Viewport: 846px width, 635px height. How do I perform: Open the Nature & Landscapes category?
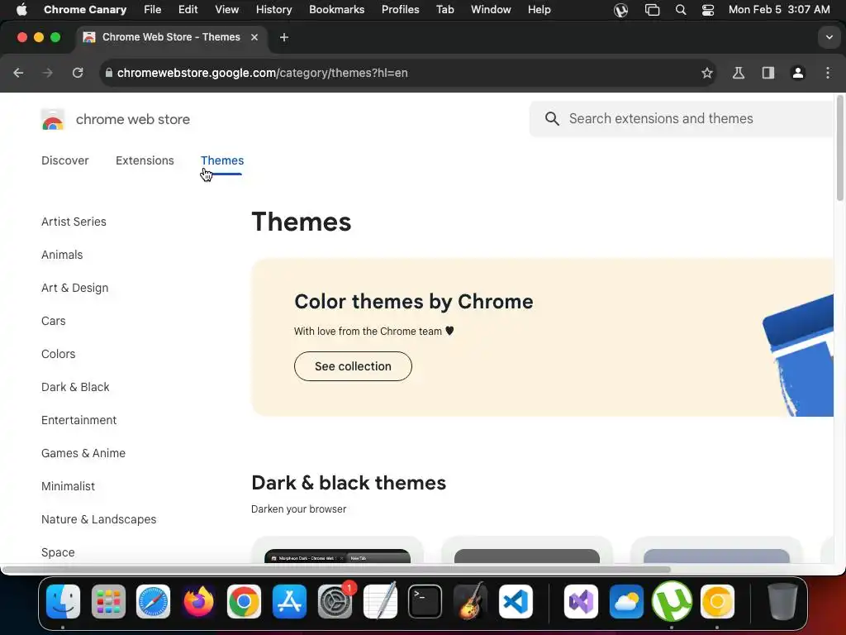click(99, 519)
